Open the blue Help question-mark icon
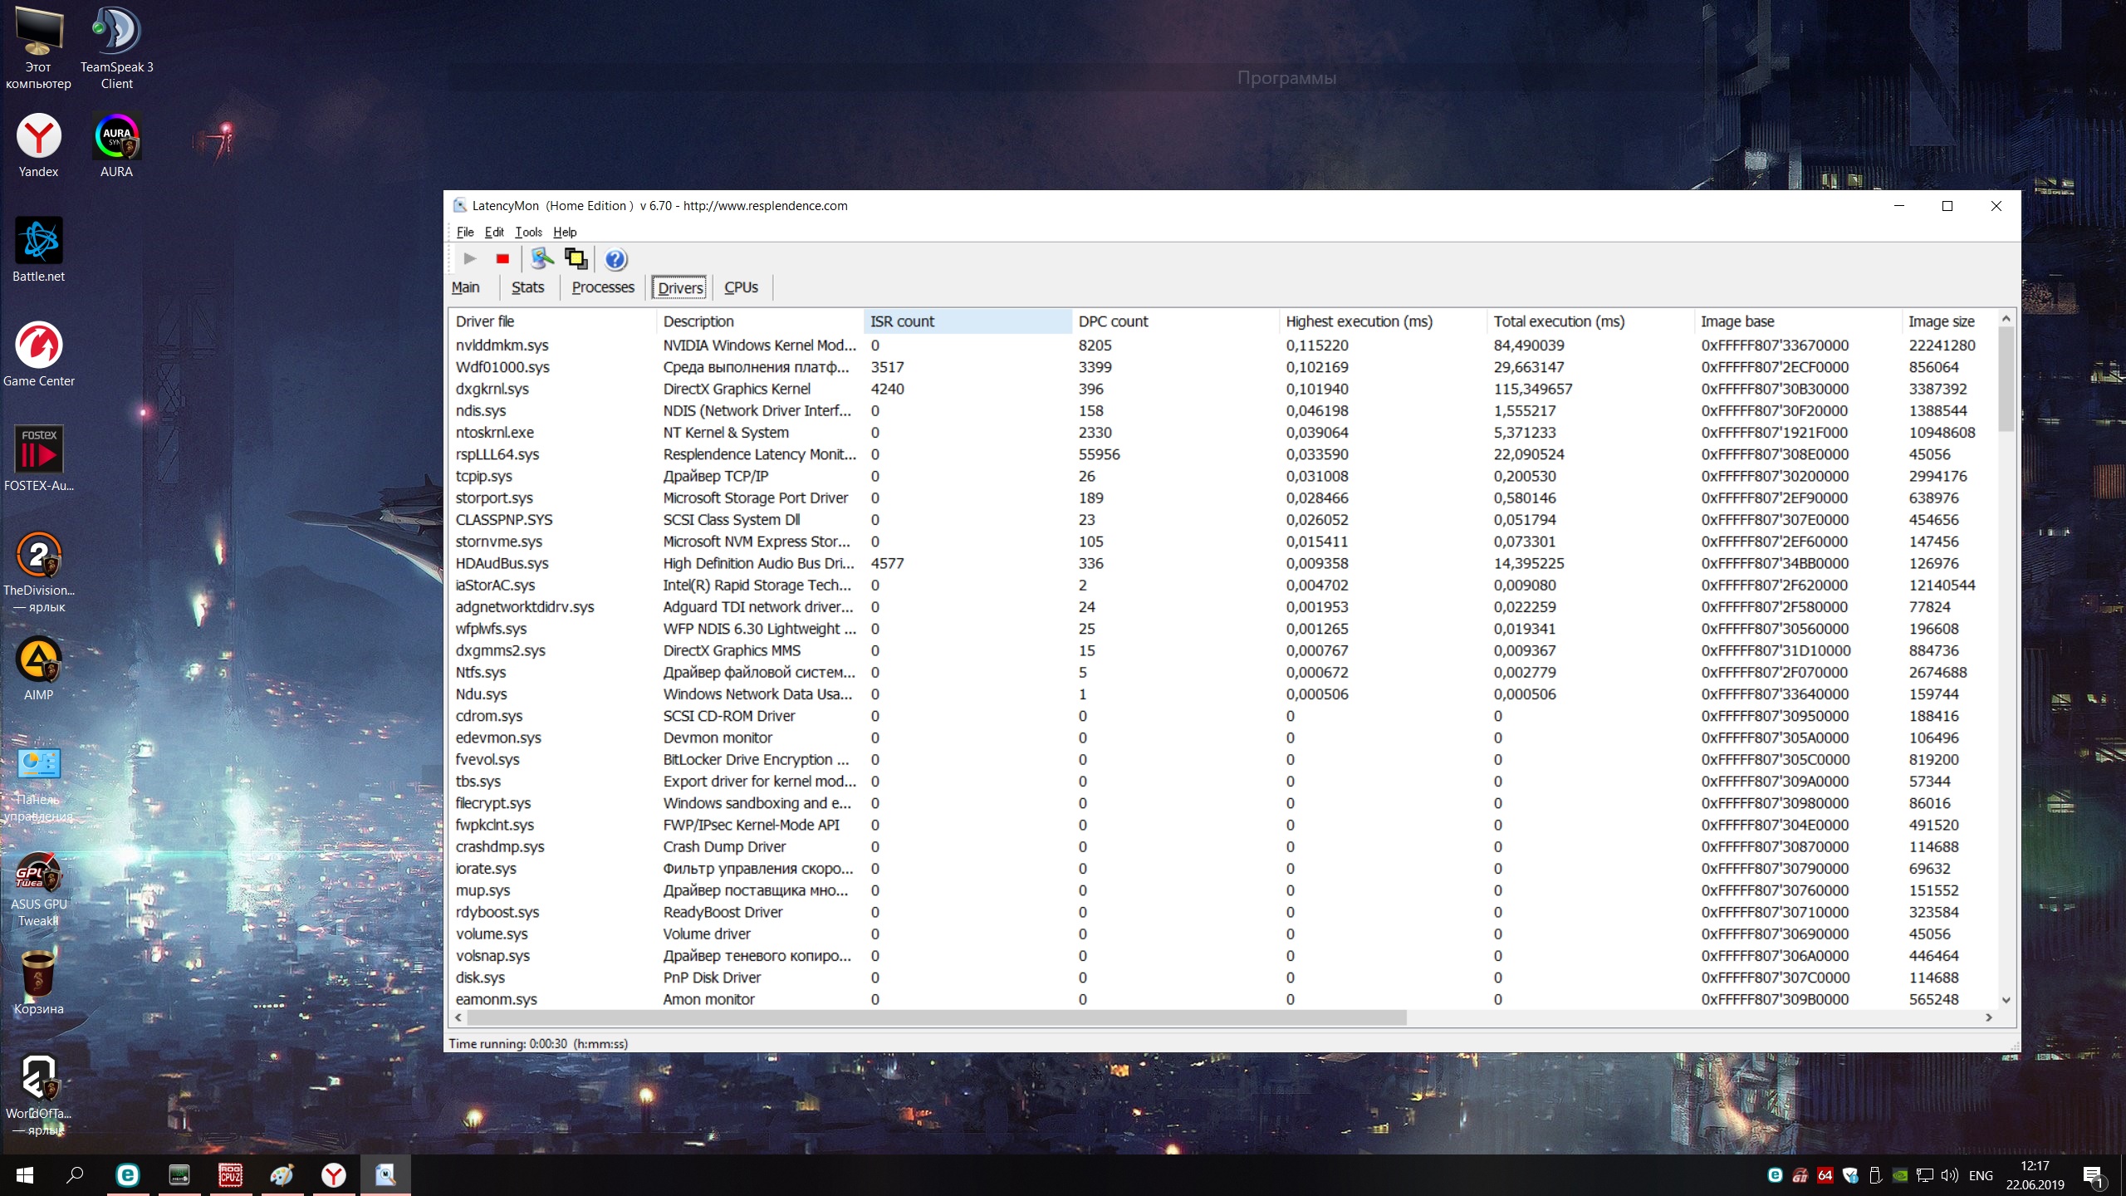 [615, 260]
